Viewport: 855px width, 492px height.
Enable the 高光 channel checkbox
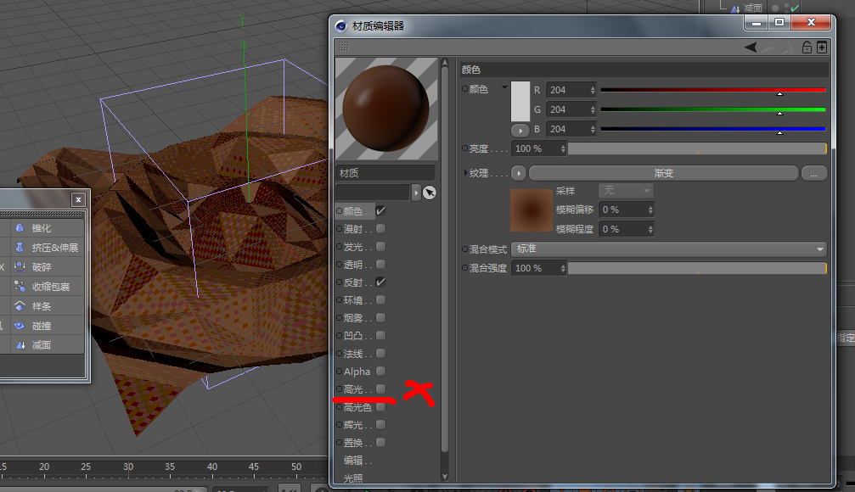click(x=380, y=389)
